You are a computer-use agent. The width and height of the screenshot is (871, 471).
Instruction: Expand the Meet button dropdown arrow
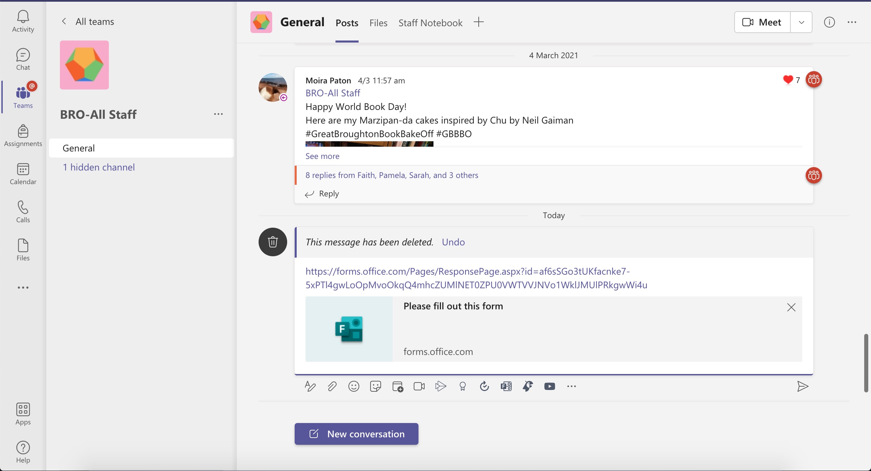click(x=801, y=22)
